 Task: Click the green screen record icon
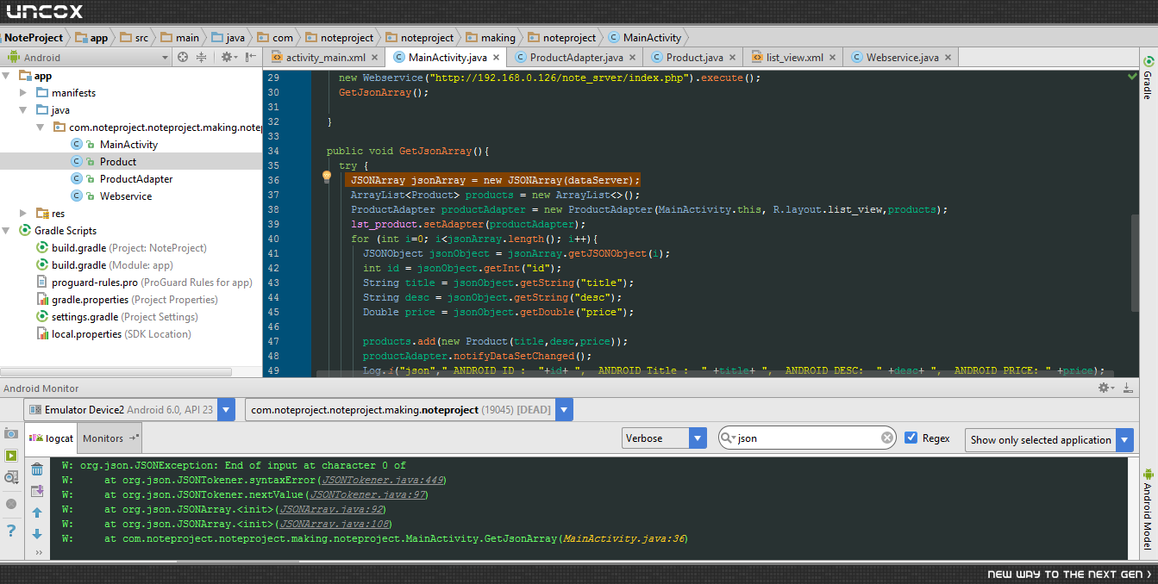pyautogui.click(x=11, y=455)
